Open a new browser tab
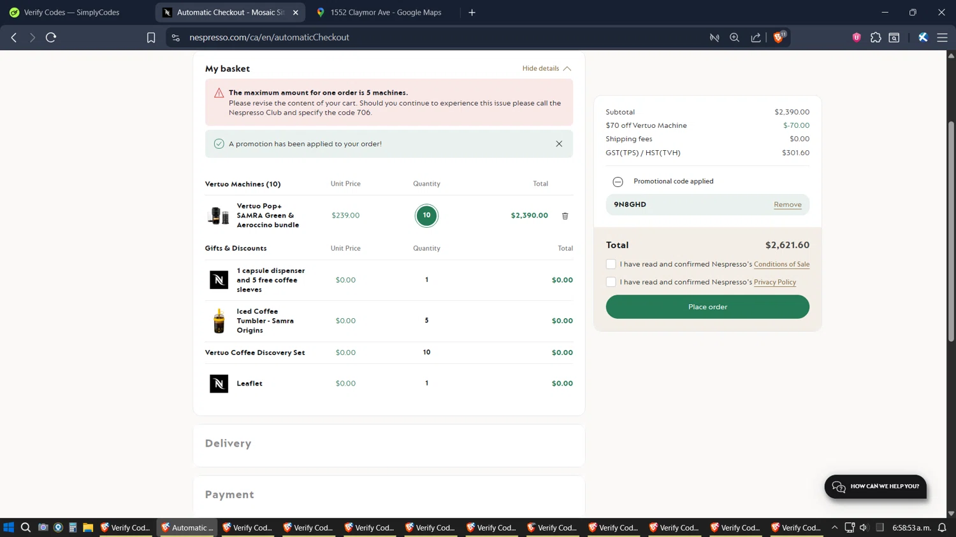 pyautogui.click(x=472, y=12)
